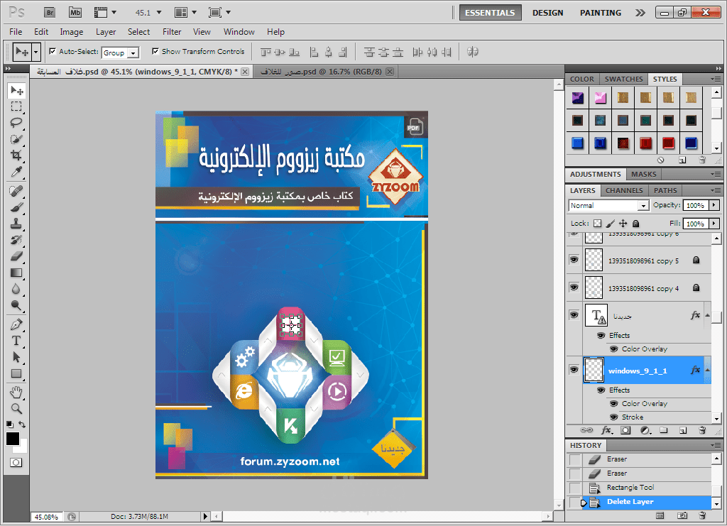Select the Horizontal Type tool
The image size is (727, 526).
click(16, 341)
